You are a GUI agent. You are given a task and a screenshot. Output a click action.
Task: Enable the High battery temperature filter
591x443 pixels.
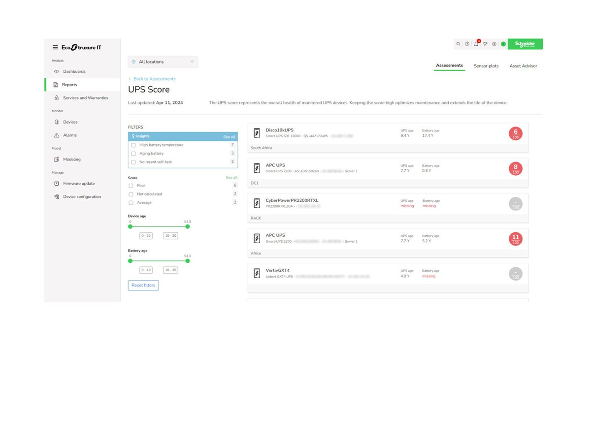(x=133, y=145)
